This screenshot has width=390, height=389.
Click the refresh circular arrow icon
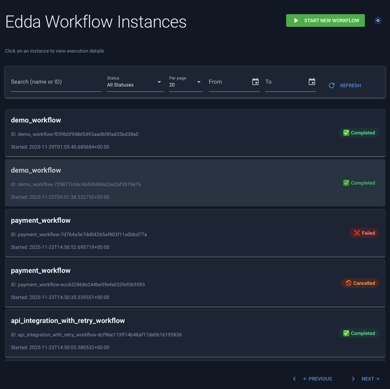click(x=331, y=85)
